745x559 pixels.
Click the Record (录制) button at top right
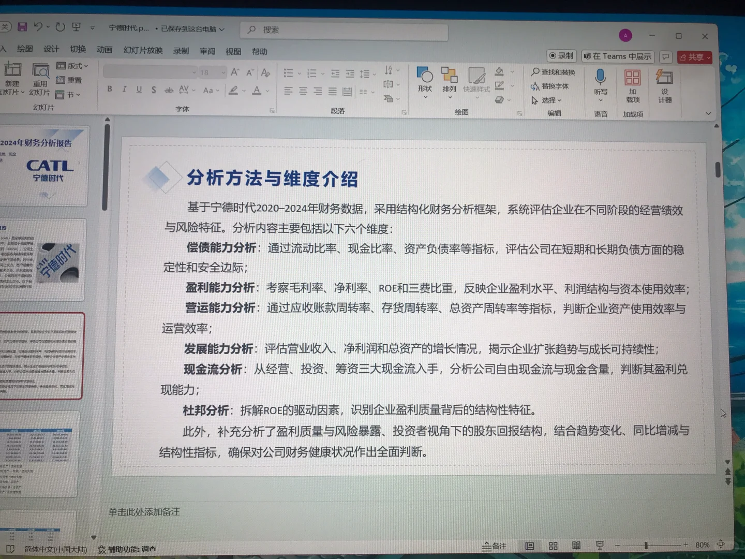(x=562, y=55)
